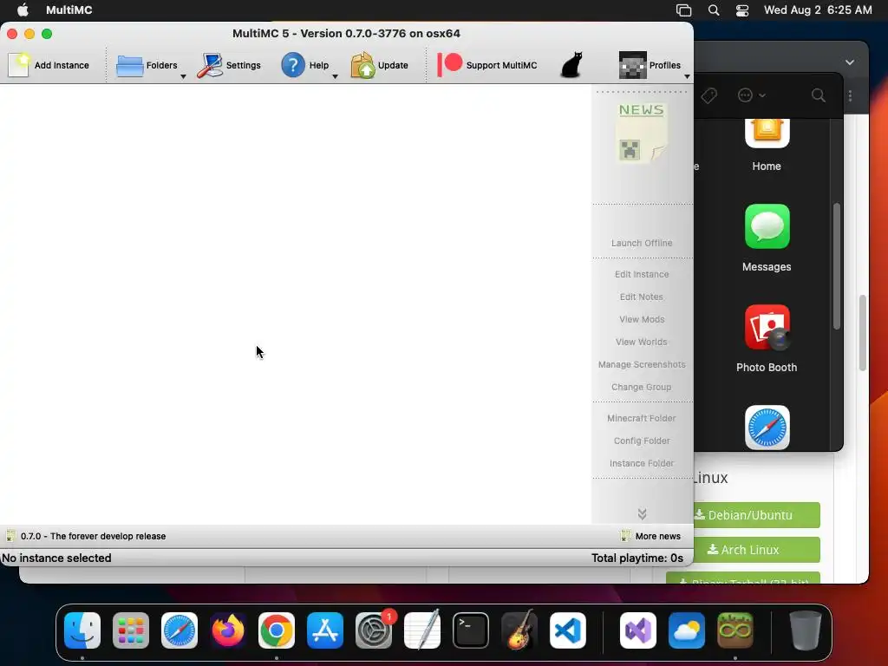The image size is (888, 666).
Task: Open Safari icon in background window list
Action: [x=767, y=427]
